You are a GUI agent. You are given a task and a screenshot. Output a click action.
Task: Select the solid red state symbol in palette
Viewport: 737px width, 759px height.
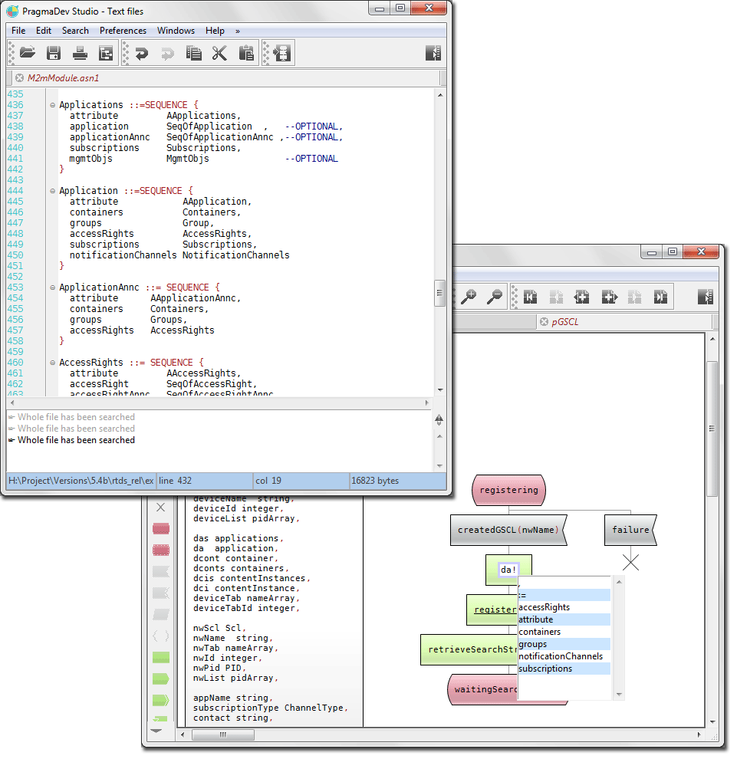point(160,528)
